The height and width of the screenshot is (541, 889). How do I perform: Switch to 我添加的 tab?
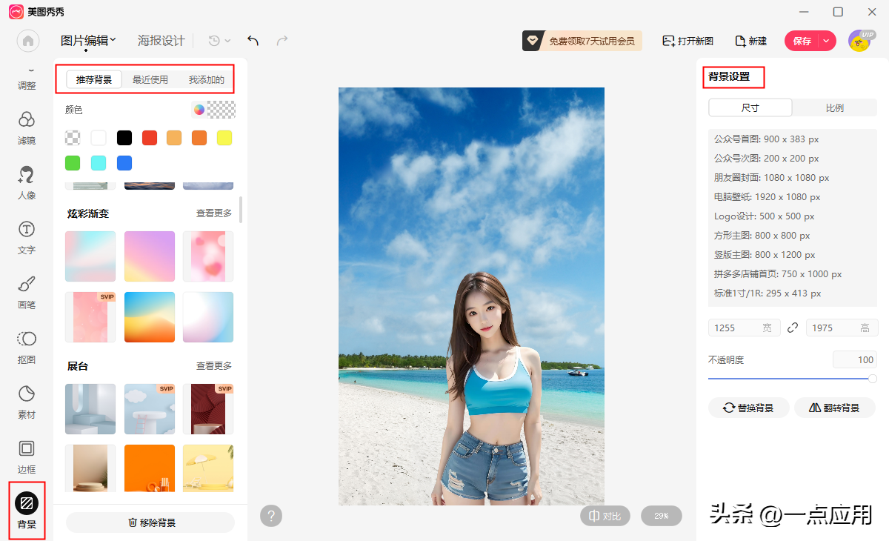[x=206, y=79]
